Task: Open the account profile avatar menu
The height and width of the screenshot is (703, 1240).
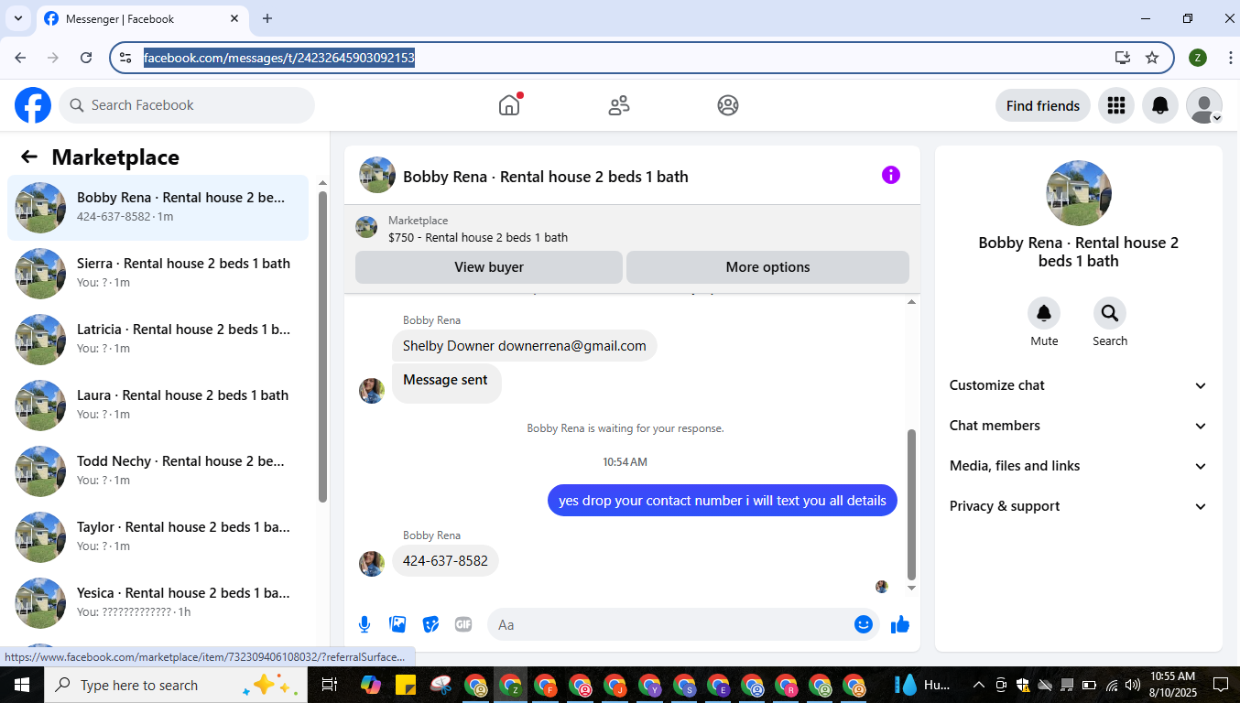Action: click(1204, 105)
